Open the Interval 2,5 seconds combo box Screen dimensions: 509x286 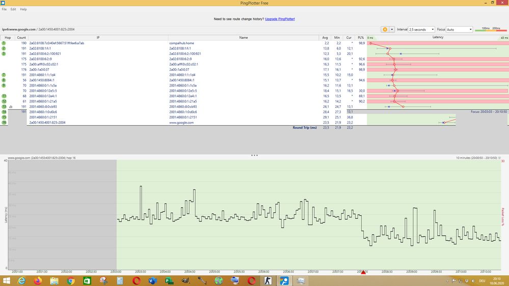click(x=421, y=29)
